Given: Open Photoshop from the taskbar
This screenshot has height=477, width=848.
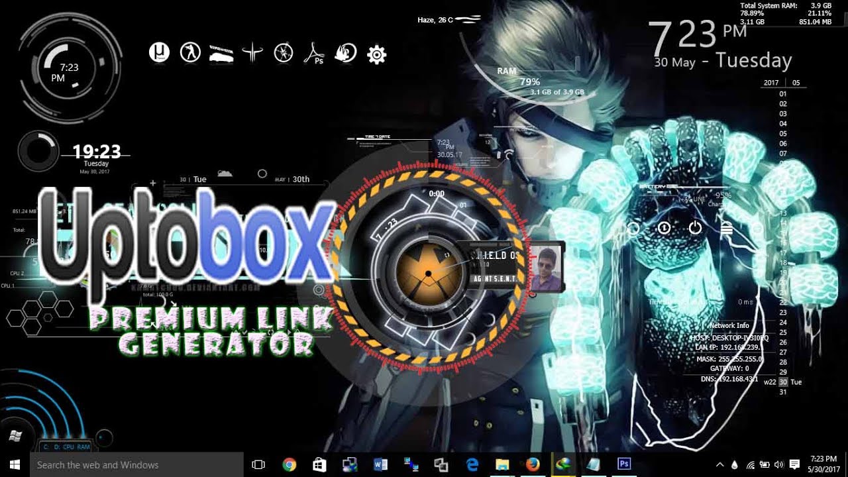Looking at the screenshot, I should click(624, 464).
